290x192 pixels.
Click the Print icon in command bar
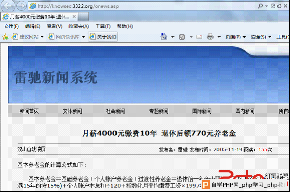(x=210, y=37)
